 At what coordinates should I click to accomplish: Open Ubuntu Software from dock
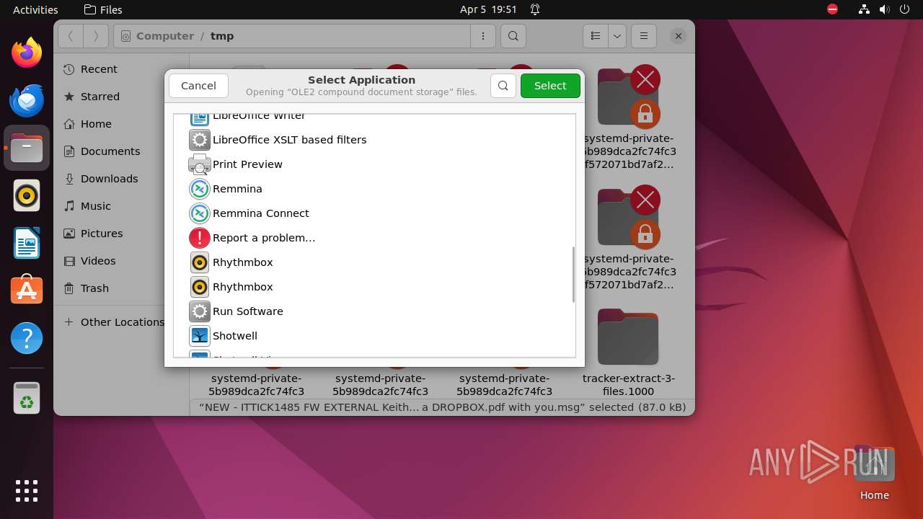point(27,290)
